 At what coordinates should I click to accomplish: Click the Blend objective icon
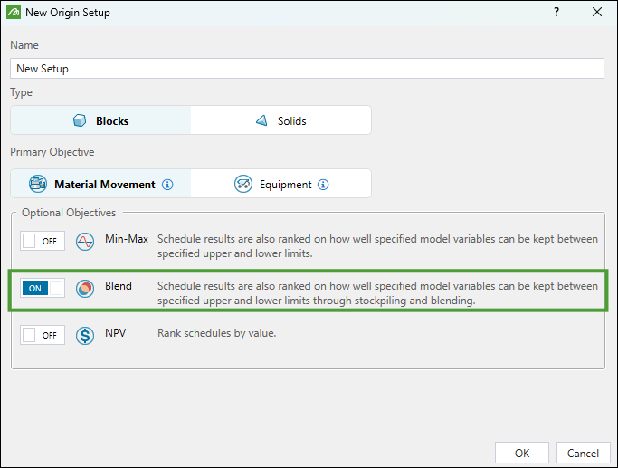[x=85, y=288]
